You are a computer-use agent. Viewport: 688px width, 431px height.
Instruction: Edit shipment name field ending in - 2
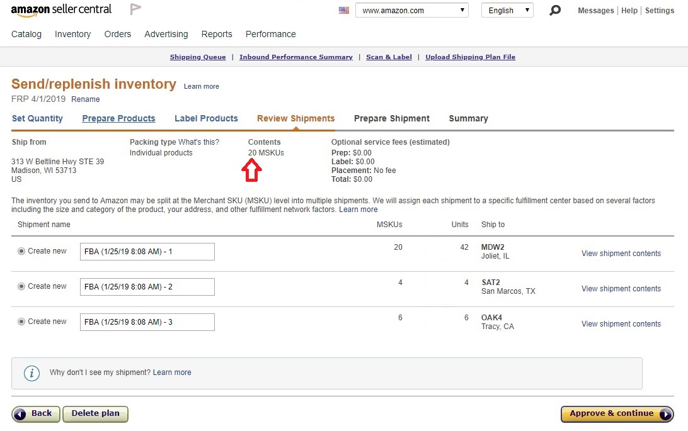(147, 286)
